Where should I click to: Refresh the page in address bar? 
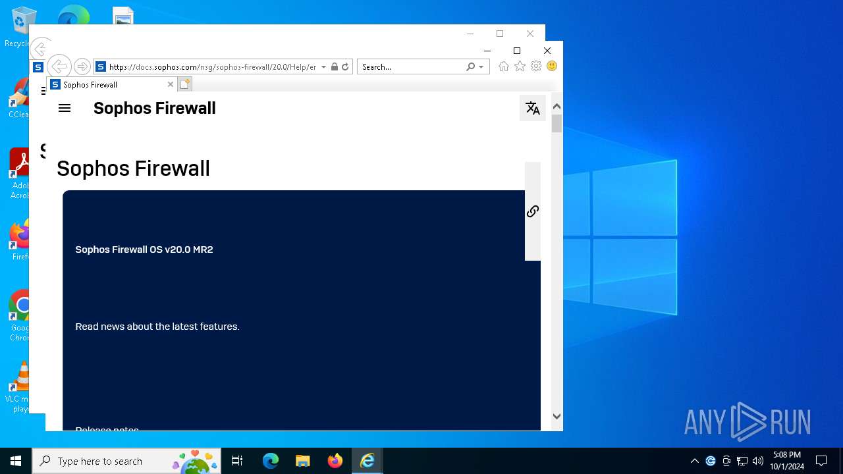click(345, 66)
